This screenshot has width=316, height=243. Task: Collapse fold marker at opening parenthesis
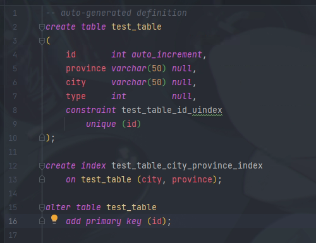pyautogui.click(x=42, y=41)
